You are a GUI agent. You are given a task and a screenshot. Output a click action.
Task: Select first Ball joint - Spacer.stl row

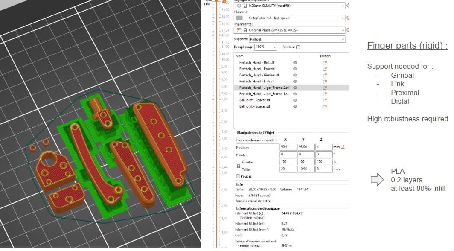(291, 100)
